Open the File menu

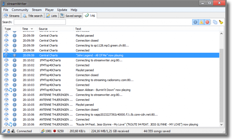point(6,10)
